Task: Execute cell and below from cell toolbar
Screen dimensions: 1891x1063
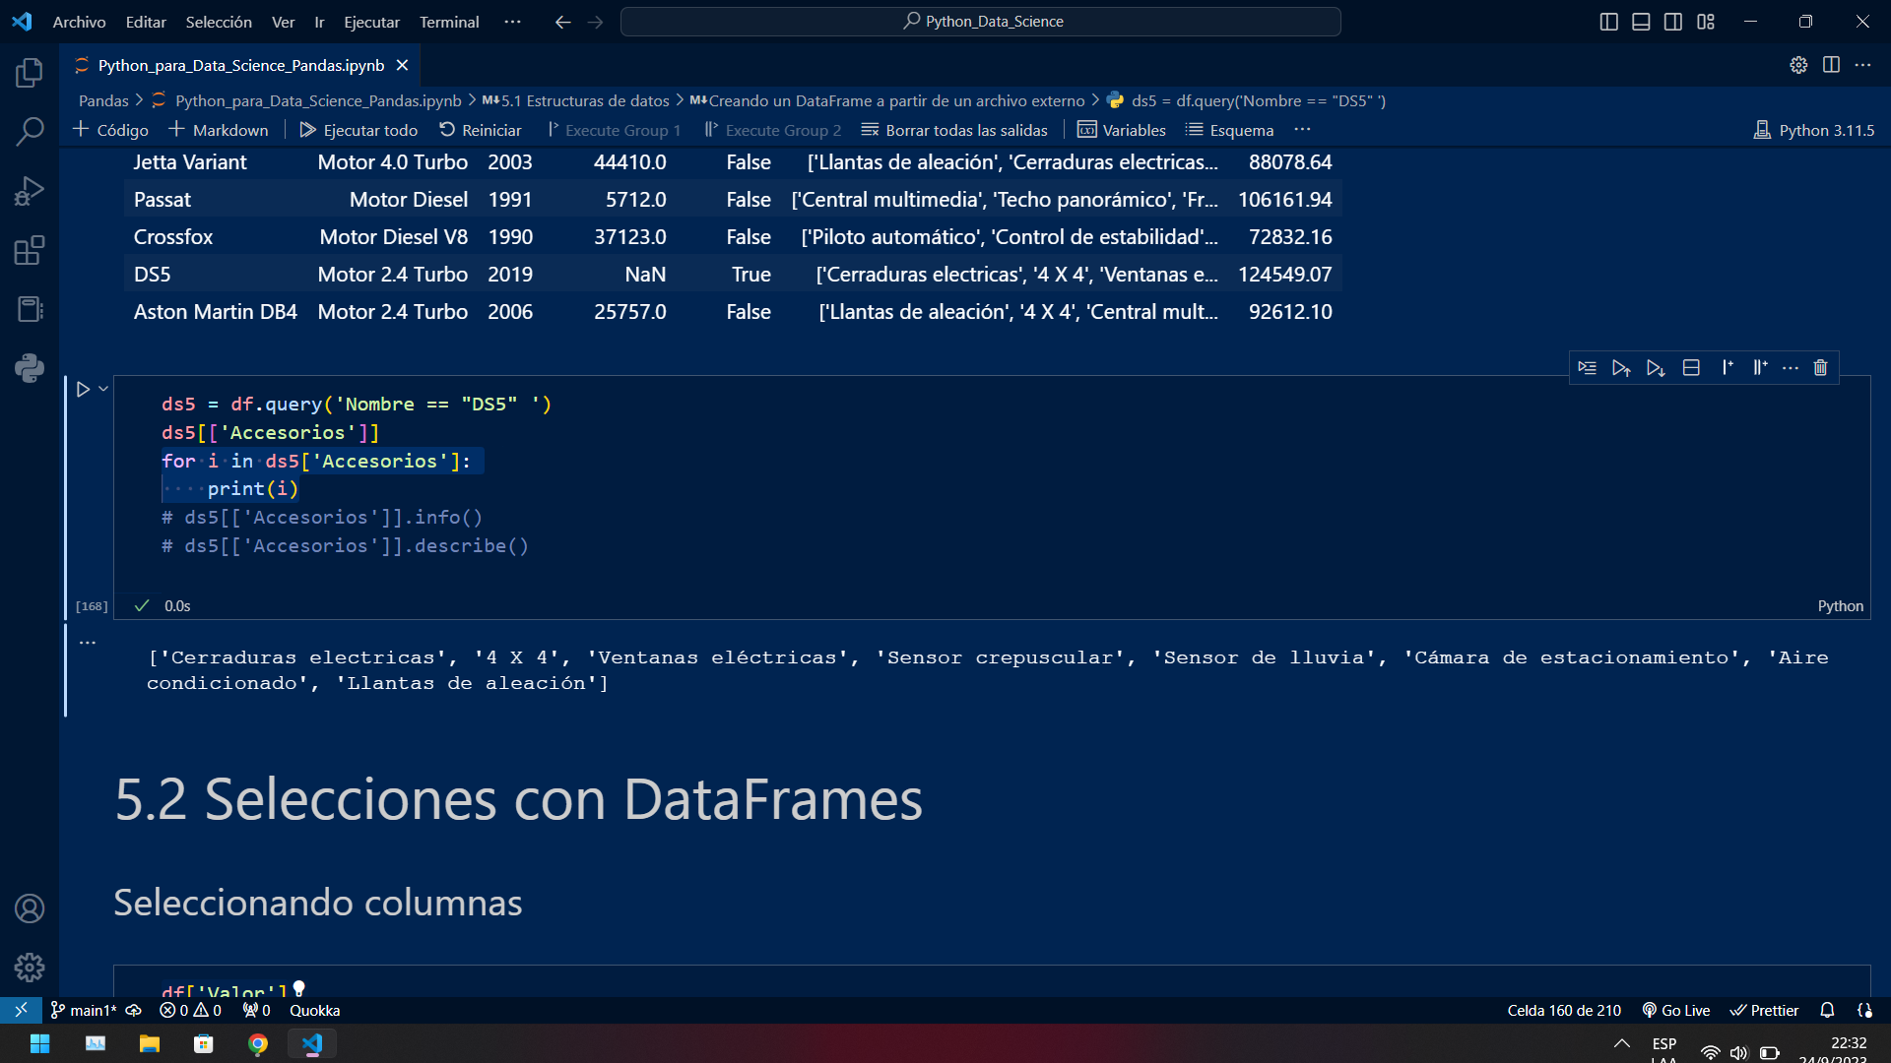Action: coord(1656,368)
